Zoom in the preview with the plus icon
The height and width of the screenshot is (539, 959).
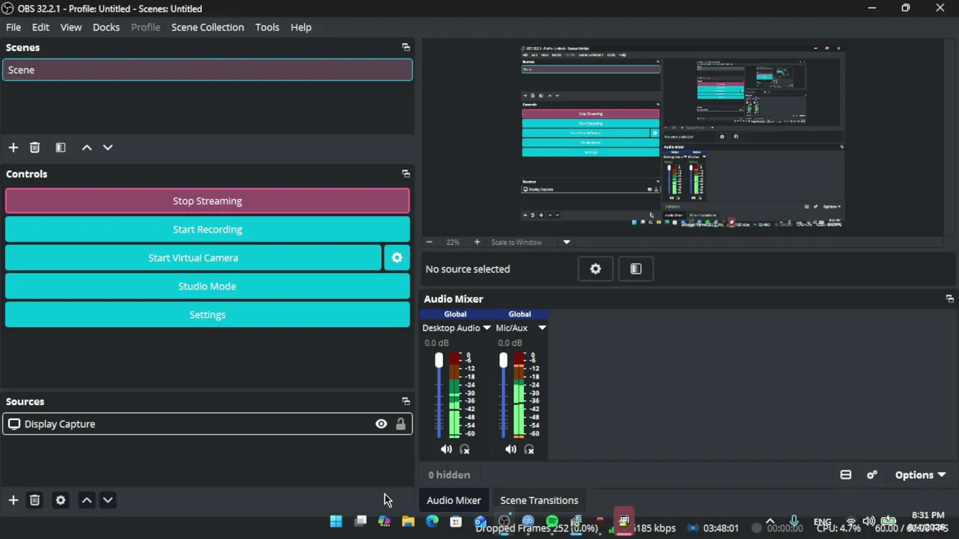[x=477, y=242]
